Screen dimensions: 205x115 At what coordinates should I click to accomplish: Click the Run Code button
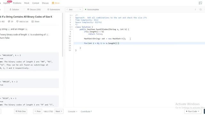(193, 111)
